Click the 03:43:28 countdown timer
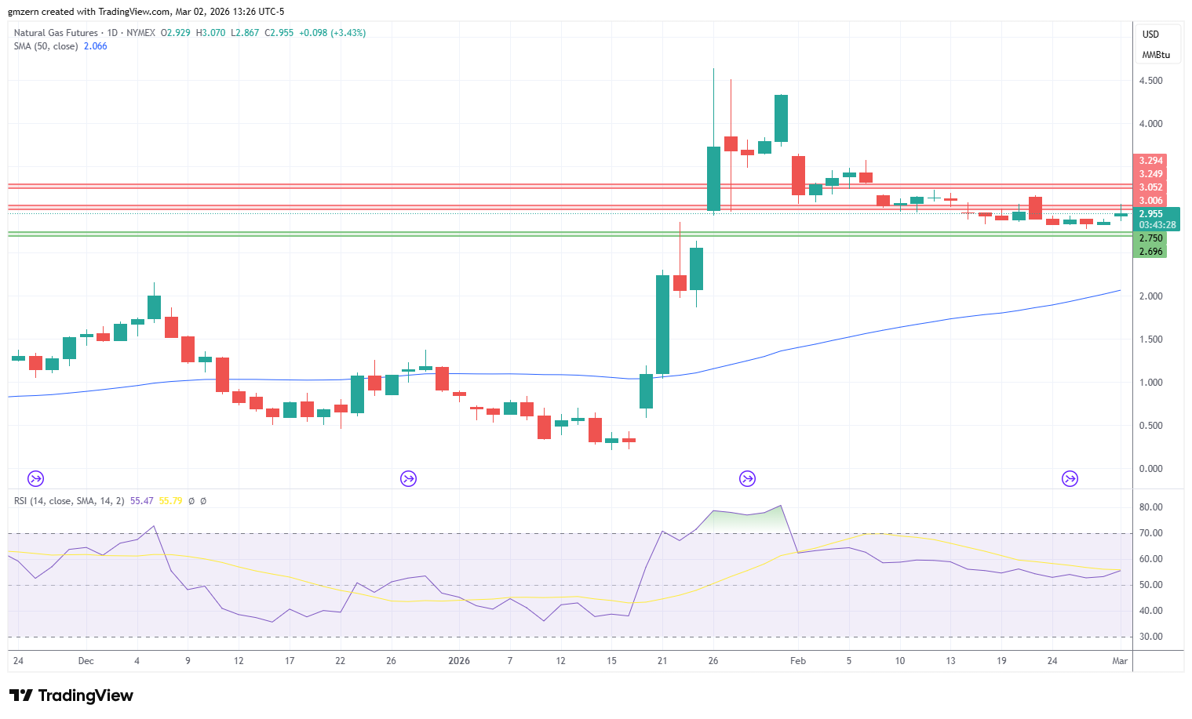Image resolution: width=1192 pixels, height=719 pixels. (x=1157, y=225)
